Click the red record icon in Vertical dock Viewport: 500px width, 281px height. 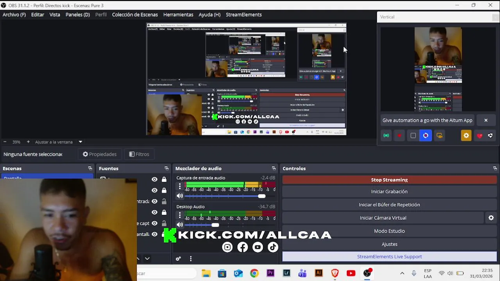click(399, 135)
